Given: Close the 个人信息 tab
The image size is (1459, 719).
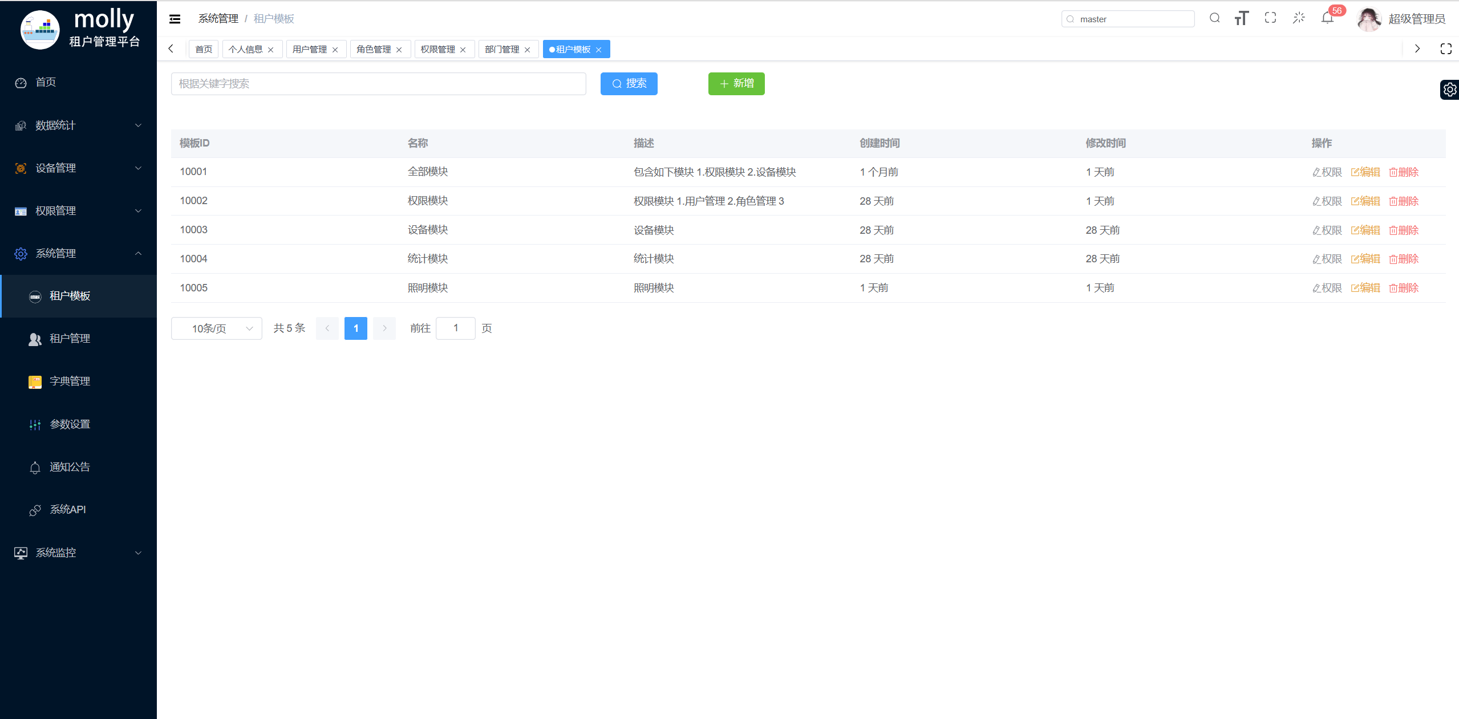Looking at the screenshot, I should pos(271,50).
